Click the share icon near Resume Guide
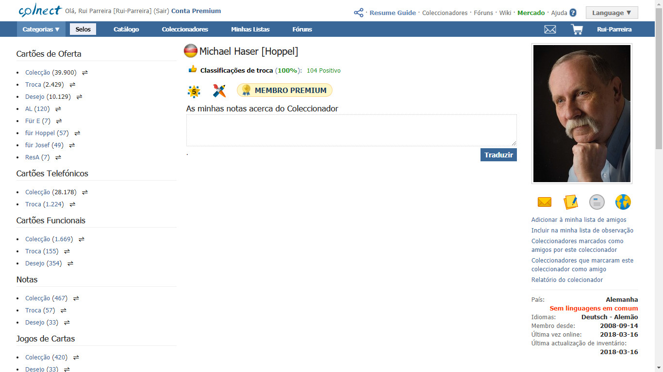Viewport: 663px width, 372px height. point(359,13)
